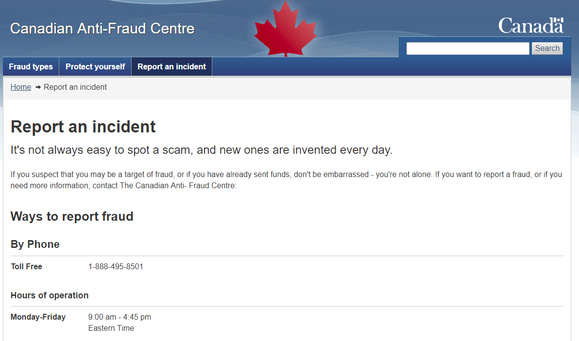579x341 pixels.
Task: Click the By Phone subheading
Action: (35, 244)
